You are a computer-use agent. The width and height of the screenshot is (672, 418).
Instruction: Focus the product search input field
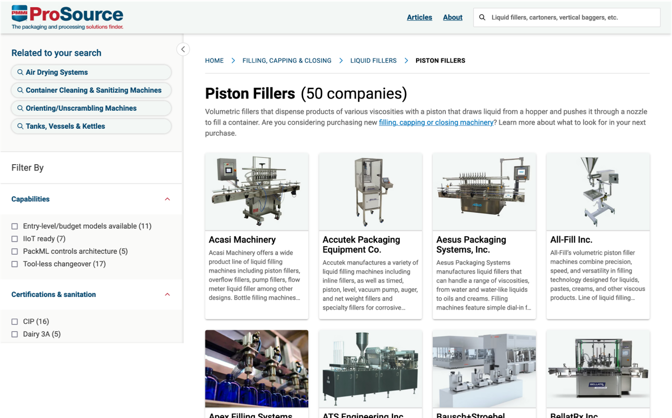pos(573,18)
